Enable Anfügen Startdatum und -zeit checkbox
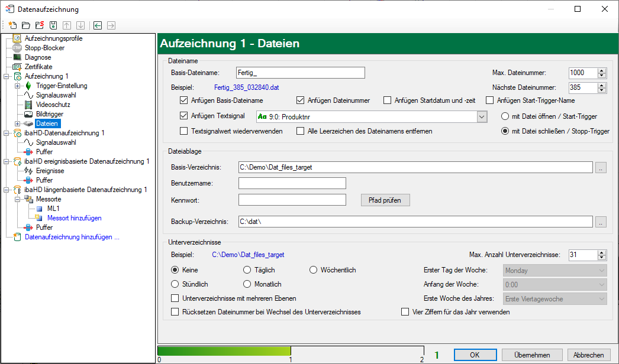 (x=388, y=100)
